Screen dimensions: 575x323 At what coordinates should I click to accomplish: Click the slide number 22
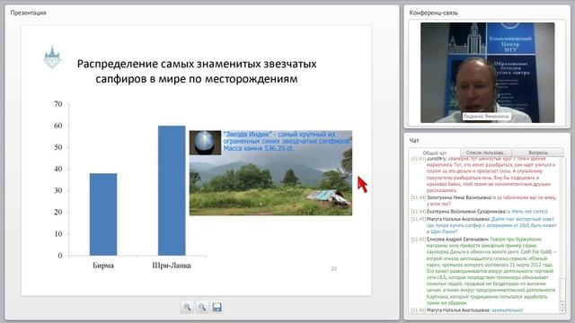tap(333, 269)
